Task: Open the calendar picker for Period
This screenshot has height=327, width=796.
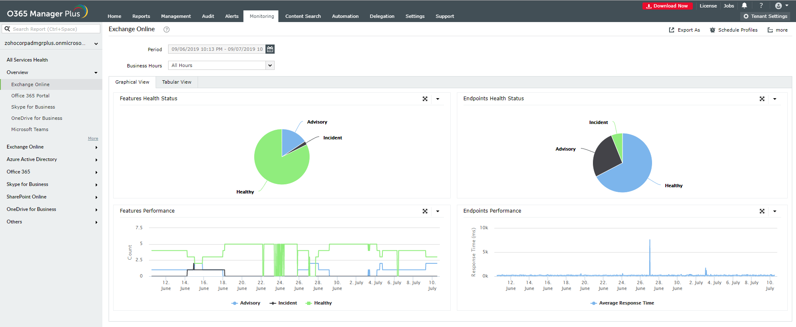Action: (x=270, y=49)
